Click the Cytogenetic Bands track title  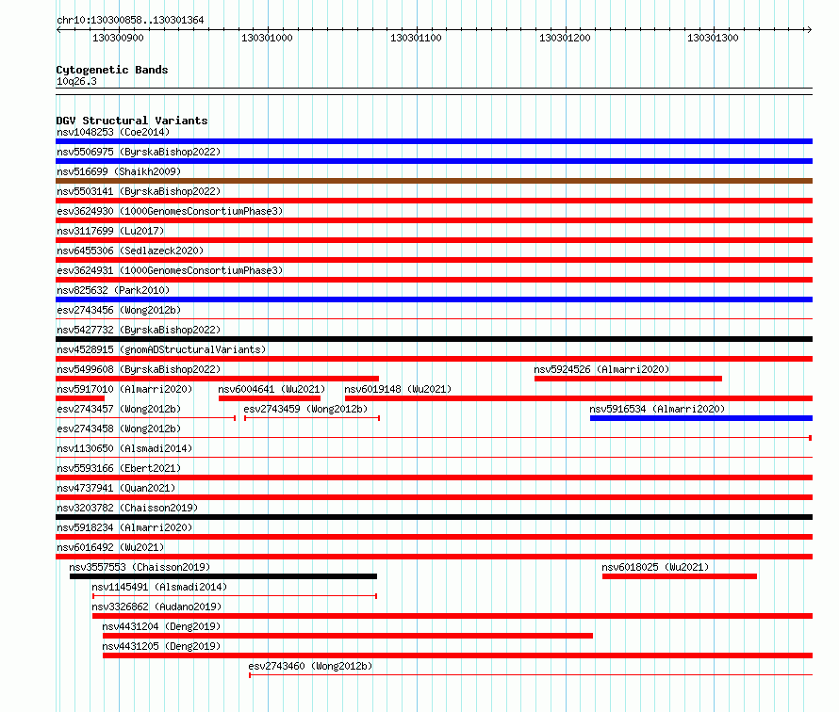point(112,70)
